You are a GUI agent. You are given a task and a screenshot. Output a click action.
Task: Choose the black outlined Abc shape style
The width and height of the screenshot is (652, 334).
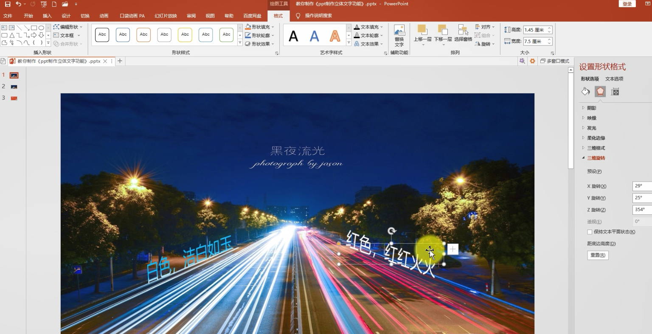pos(102,34)
